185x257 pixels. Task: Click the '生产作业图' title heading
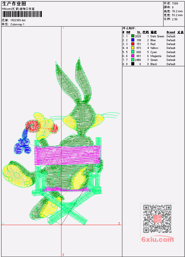click(x=14, y=4)
